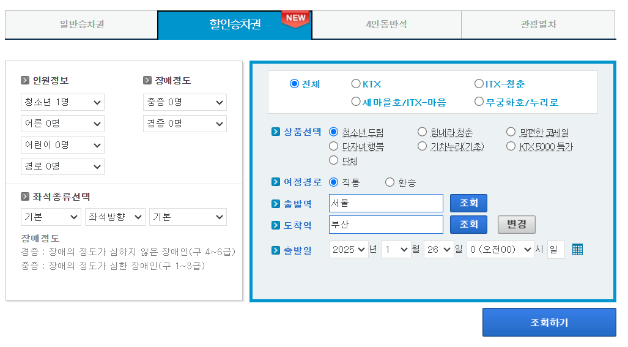The height and width of the screenshot is (347, 628).
Task: Click the 변경 swap stations button
Action: [517, 225]
